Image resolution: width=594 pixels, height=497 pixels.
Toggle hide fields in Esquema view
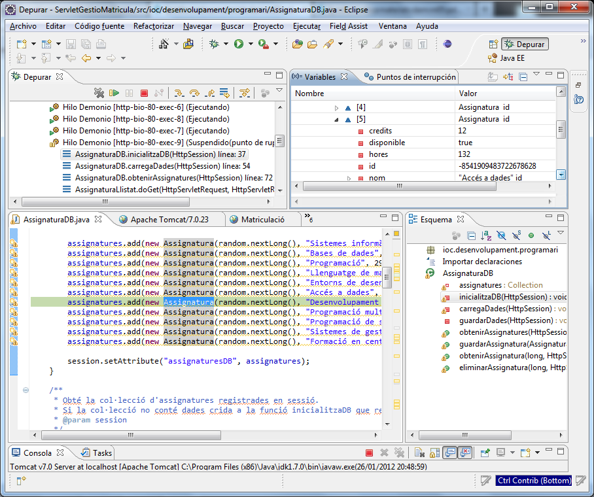[501, 235]
